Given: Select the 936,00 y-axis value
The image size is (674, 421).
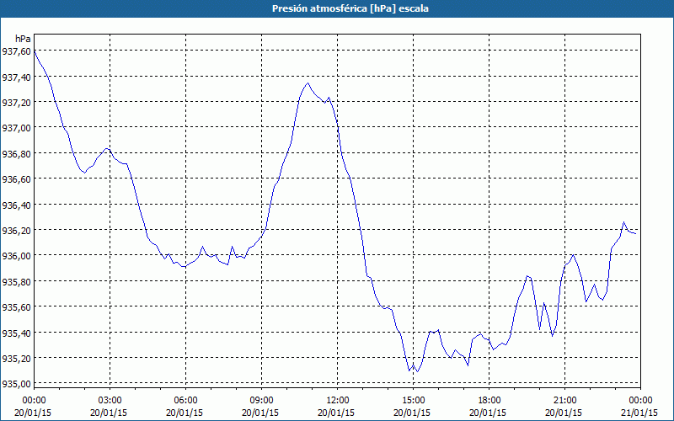Looking at the screenshot, I should pyautogui.click(x=16, y=256).
